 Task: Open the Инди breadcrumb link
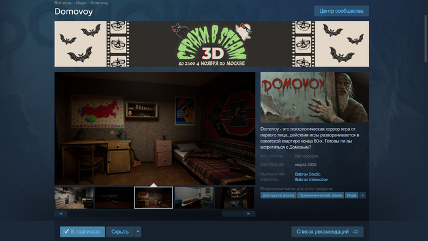coord(81,2)
